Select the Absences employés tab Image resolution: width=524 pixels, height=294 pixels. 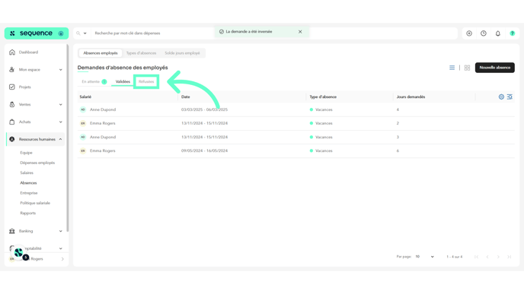click(x=101, y=53)
